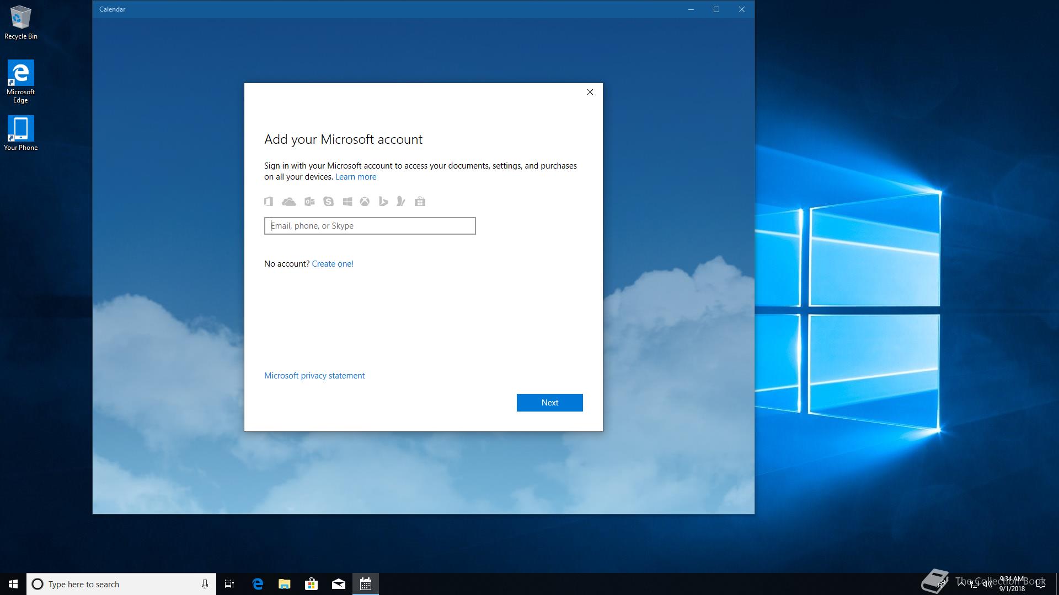Click the Email, phone, or Skype field
The width and height of the screenshot is (1059, 595).
[370, 226]
